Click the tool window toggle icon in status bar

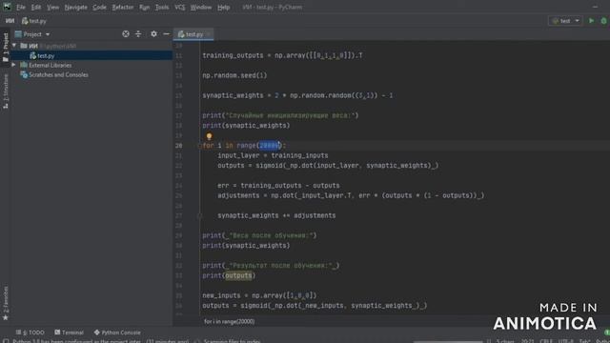coord(6,341)
